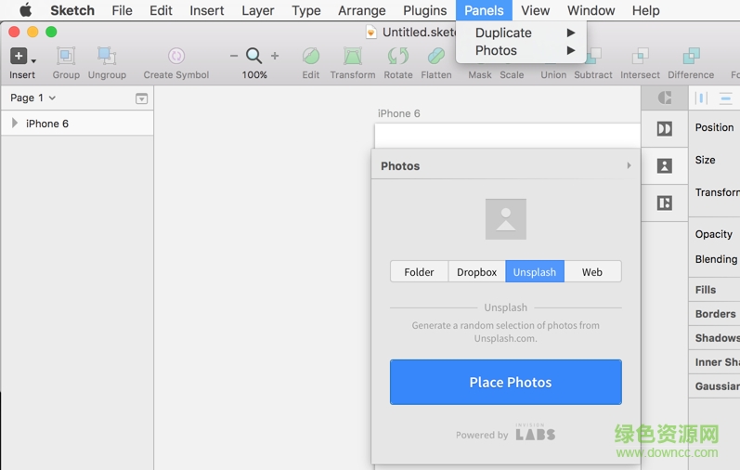Select the iPhone 6 layer row
This screenshot has width=740, height=470.
point(77,124)
